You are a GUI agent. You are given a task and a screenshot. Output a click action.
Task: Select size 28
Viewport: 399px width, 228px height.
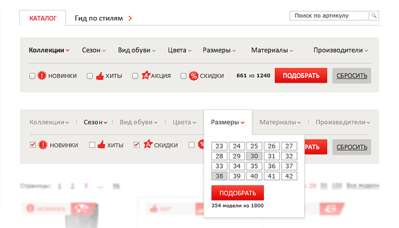click(x=219, y=156)
